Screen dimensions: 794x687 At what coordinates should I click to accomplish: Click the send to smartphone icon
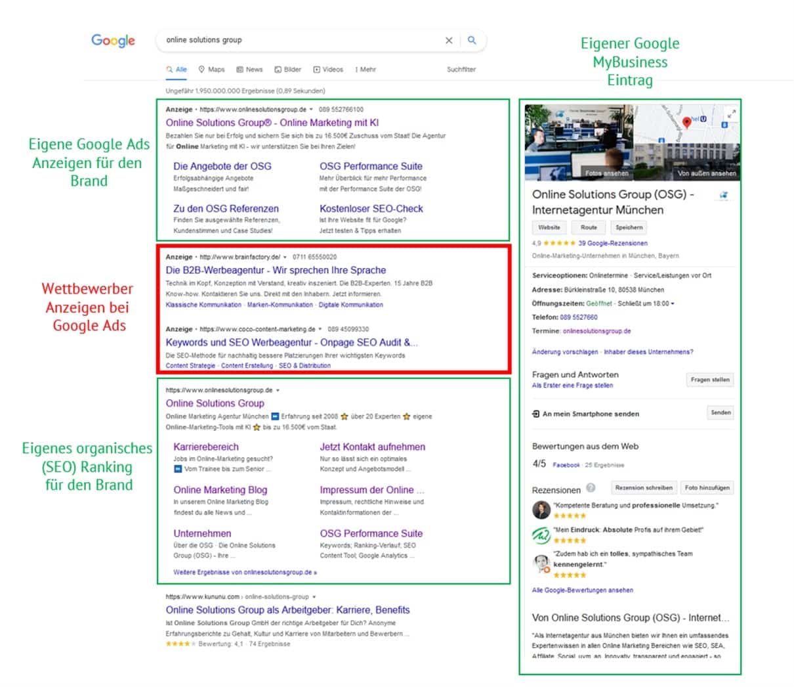point(535,414)
